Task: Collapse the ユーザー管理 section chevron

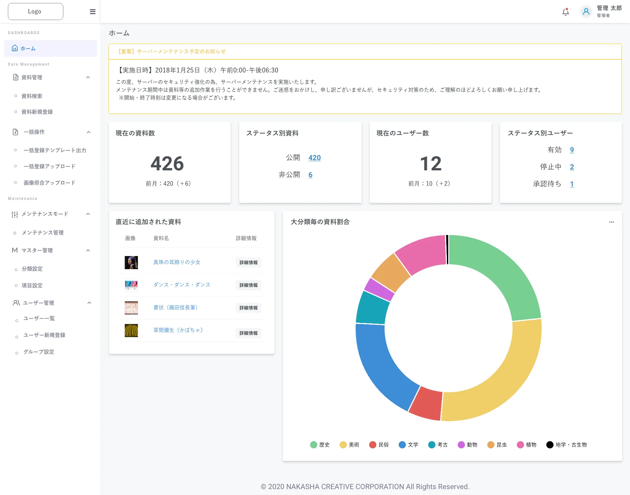Action: pos(89,303)
